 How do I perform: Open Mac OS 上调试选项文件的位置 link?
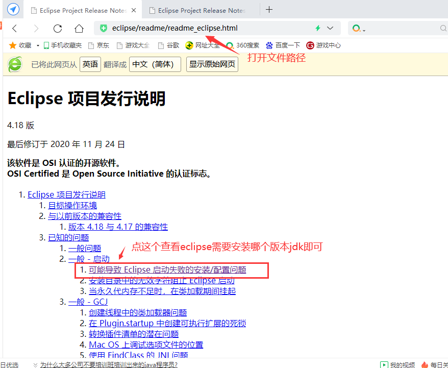146,345
